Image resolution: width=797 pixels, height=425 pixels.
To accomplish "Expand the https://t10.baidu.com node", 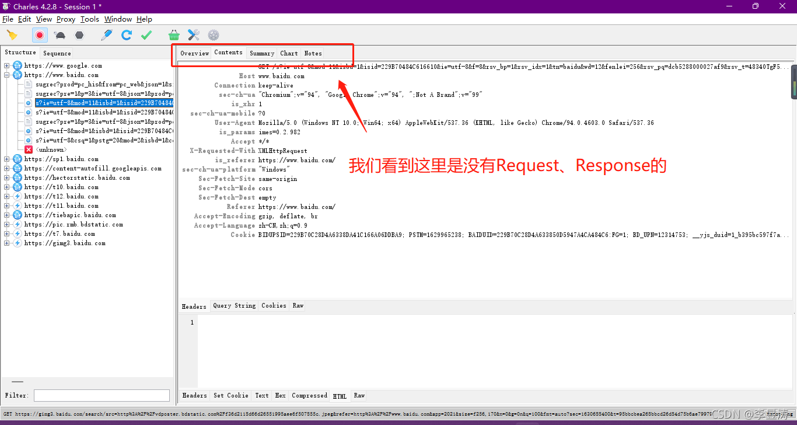I will [x=7, y=187].
